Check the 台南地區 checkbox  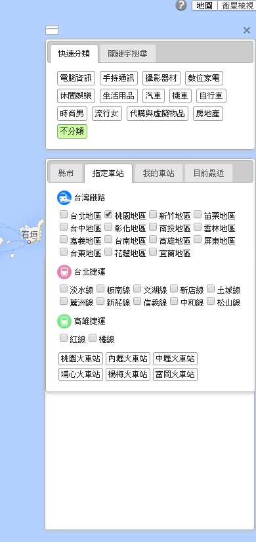pos(108,239)
